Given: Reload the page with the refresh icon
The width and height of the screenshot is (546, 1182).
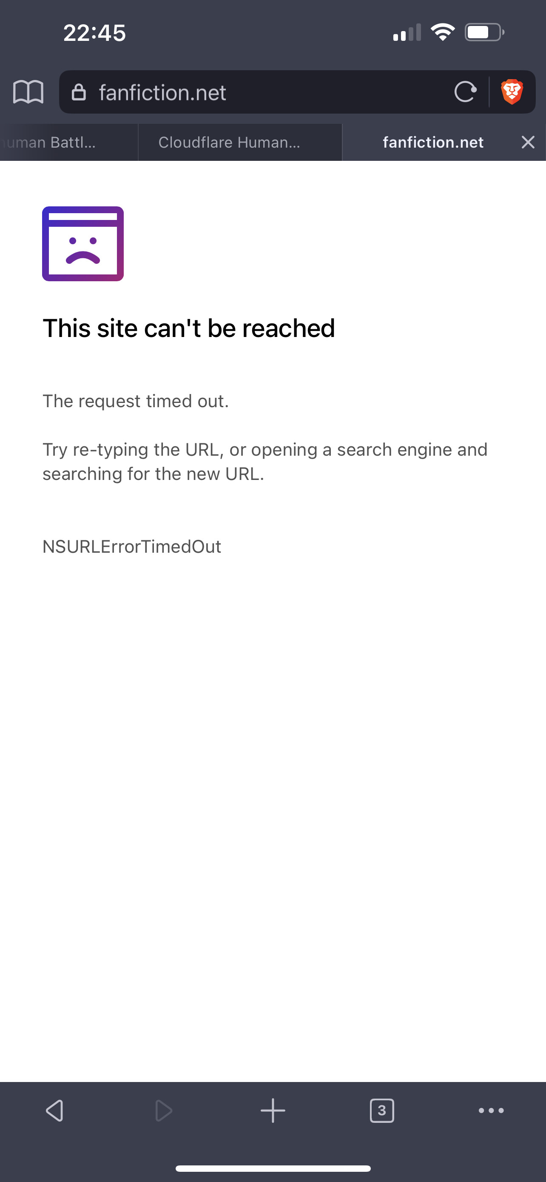Looking at the screenshot, I should 465,92.
